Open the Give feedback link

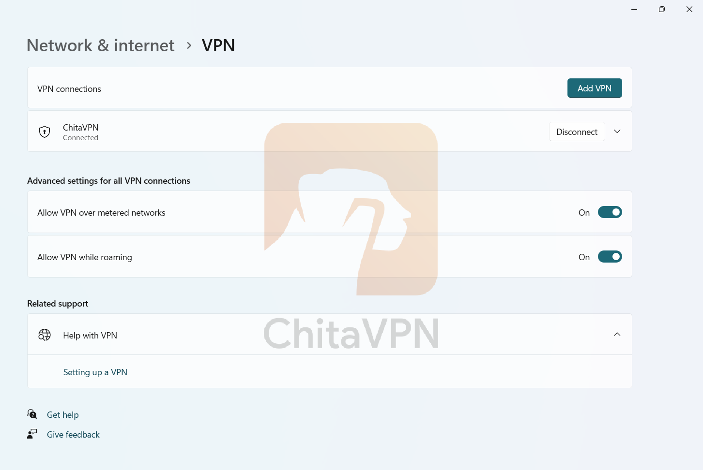pos(73,435)
